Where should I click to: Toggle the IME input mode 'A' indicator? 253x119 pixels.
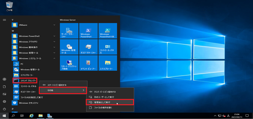click(228, 116)
